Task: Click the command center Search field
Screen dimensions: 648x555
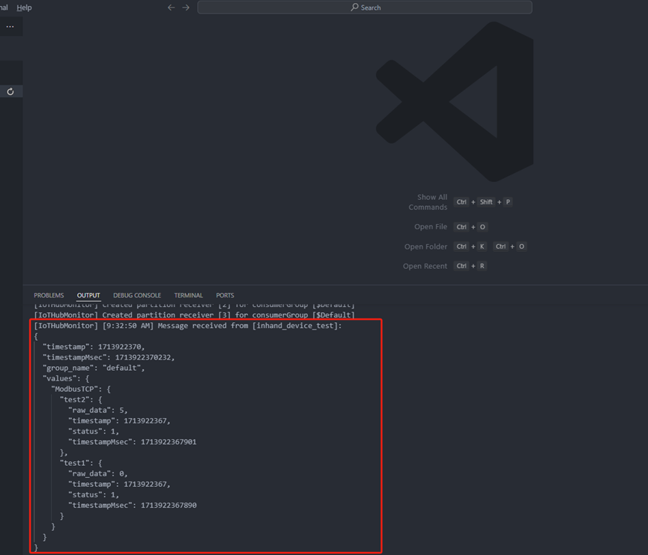Action: (x=365, y=7)
